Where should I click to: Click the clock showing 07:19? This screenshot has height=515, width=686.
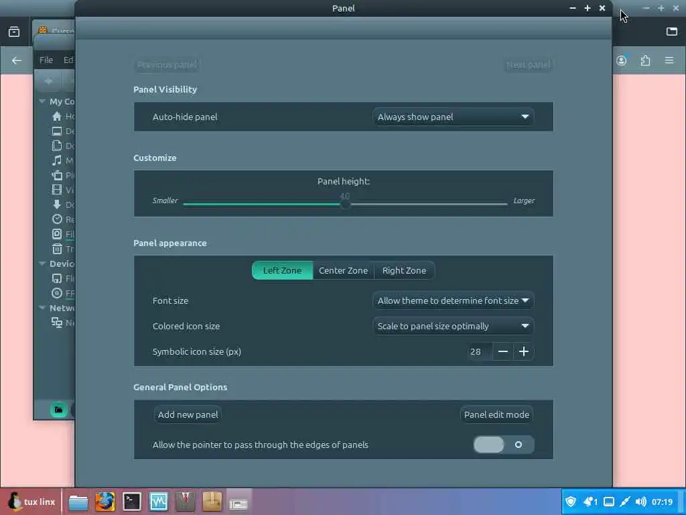[662, 502]
